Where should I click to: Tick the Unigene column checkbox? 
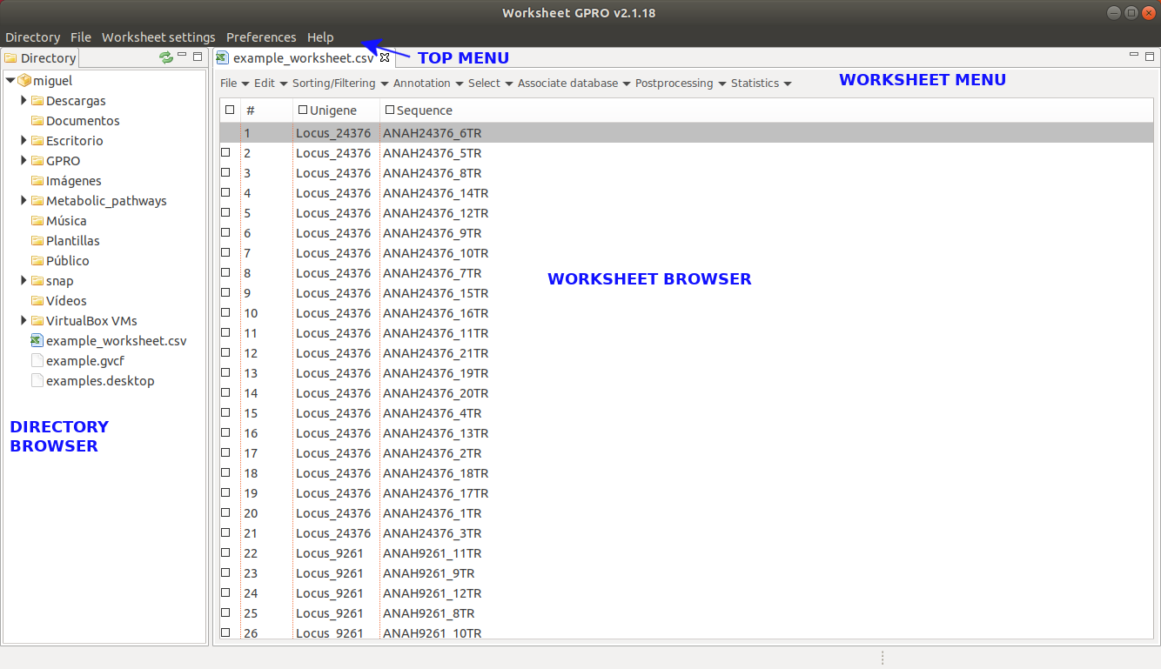tap(302, 110)
